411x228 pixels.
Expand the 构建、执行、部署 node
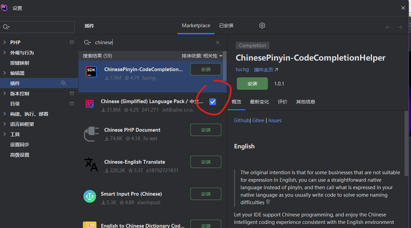point(4,114)
